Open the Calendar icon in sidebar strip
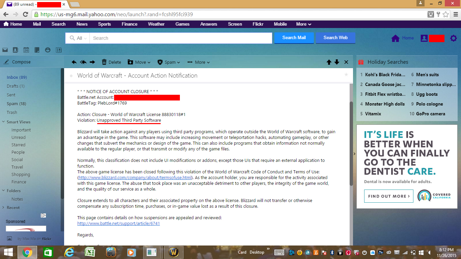Image resolution: width=461 pixels, height=259 pixels. pyautogui.click(x=26, y=50)
